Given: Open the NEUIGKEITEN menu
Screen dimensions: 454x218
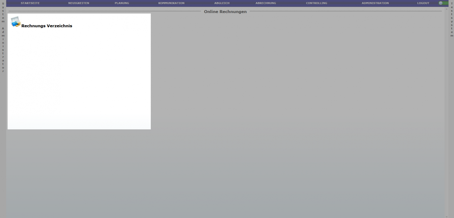Looking at the screenshot, I should pyautogui.click(x=79, y=3).
